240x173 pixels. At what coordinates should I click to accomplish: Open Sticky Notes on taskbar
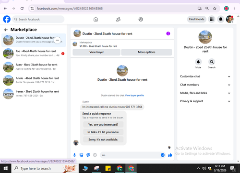[x=108, y=168]
